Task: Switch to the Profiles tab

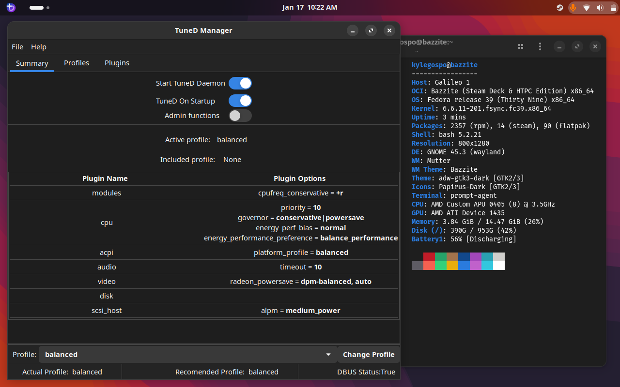Action: [x=77, y=63]
